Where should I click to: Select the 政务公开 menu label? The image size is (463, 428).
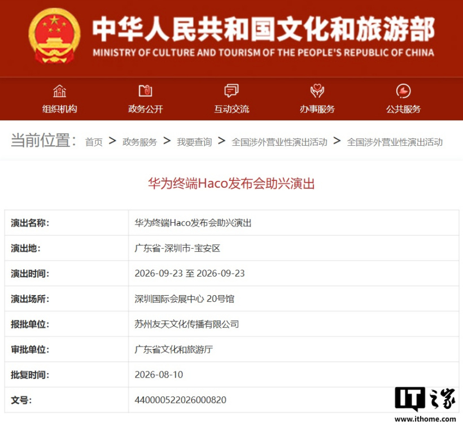tap(146, 109)
